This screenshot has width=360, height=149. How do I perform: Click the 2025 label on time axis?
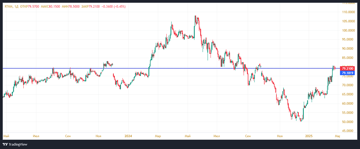(309, 136)
